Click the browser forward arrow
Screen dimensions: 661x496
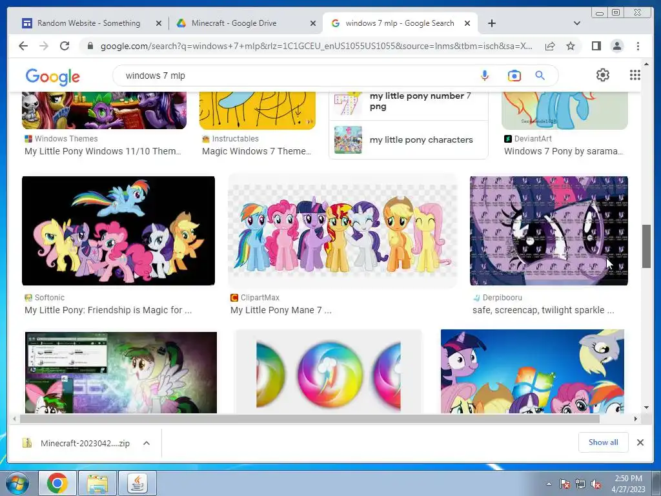coord(44,46)
